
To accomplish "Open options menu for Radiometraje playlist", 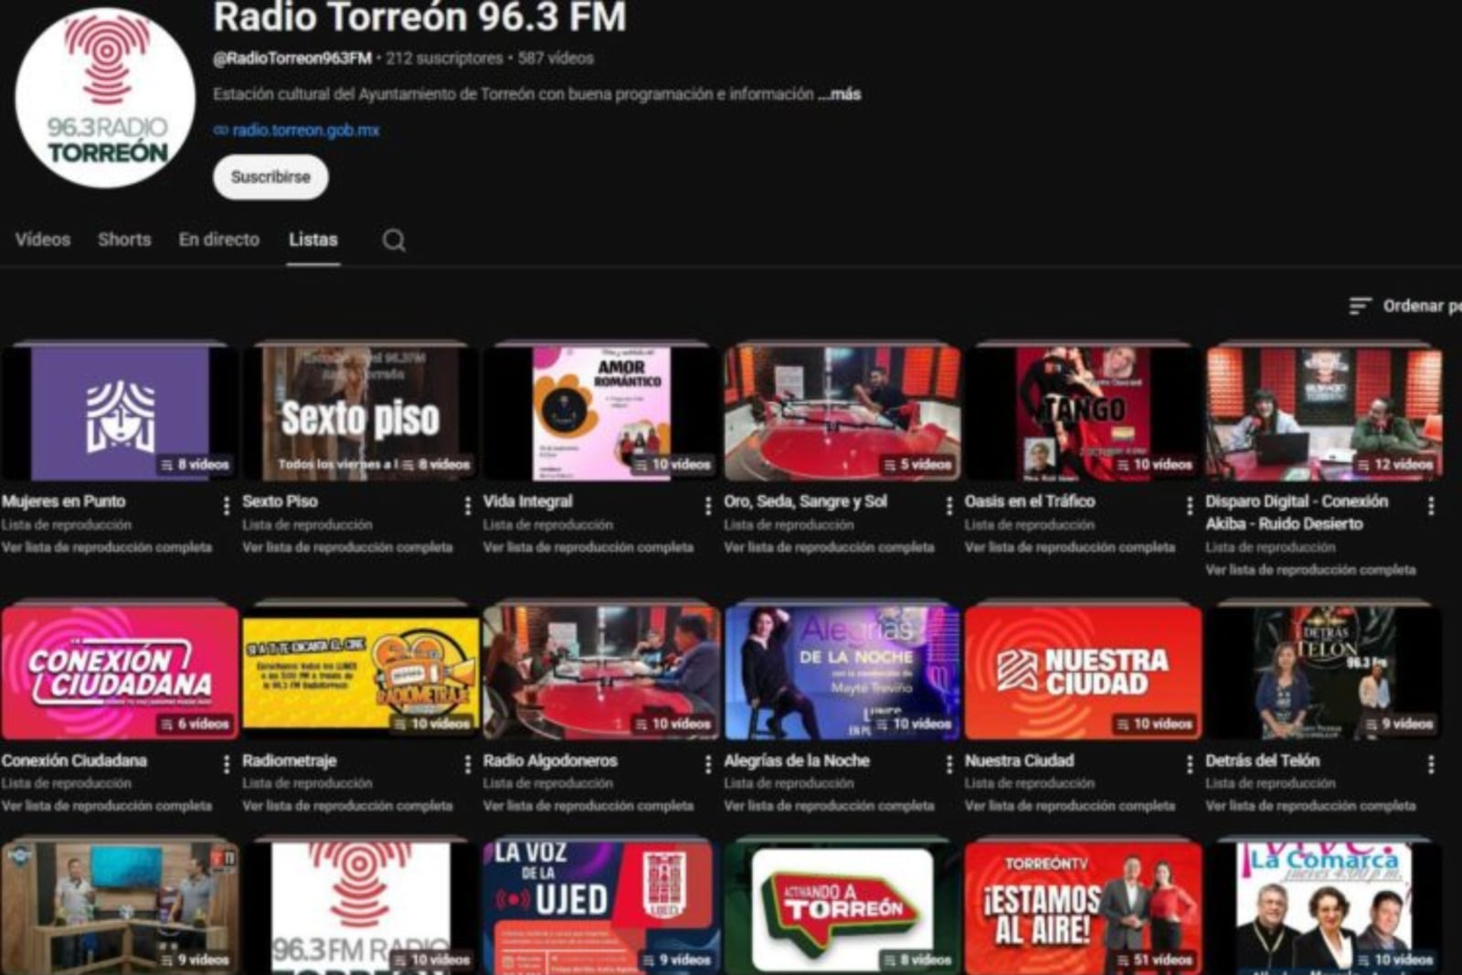I will tap(467, 764).
